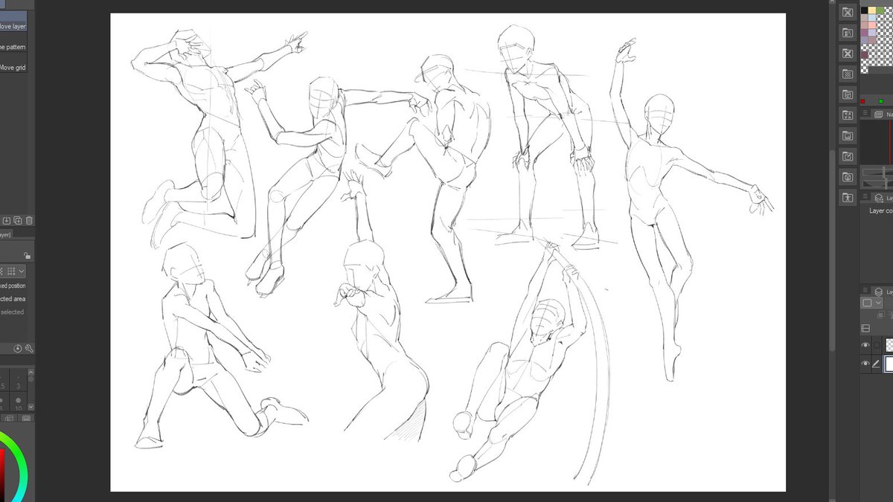Open sub tool detail wrench icon
This screenshot has width=893, height=502.
[x=29, y=348]
